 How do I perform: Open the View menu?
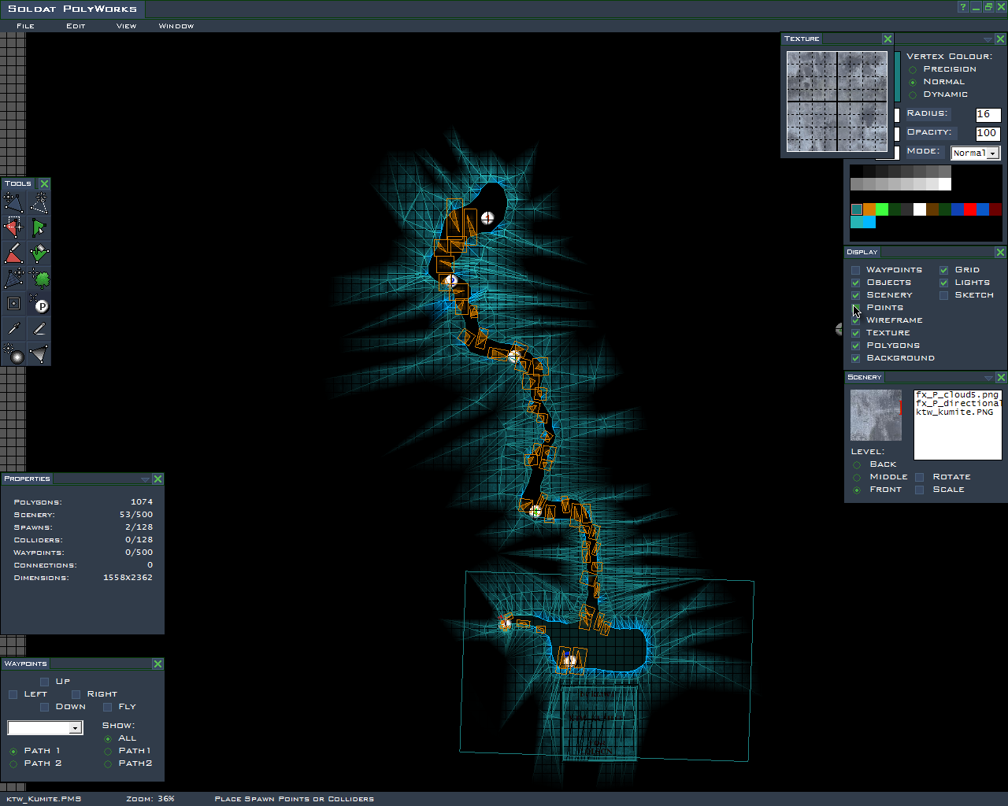point(126,26)
